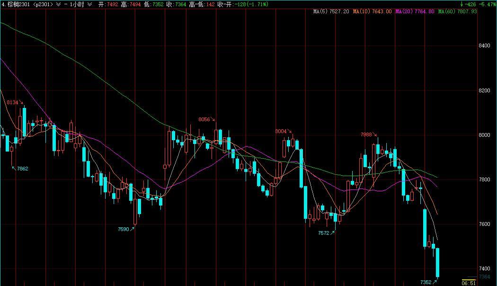This screenshot has height=286, width=497.
Task: Click the close price 收:7364 in the header
Action: (176, 4)
